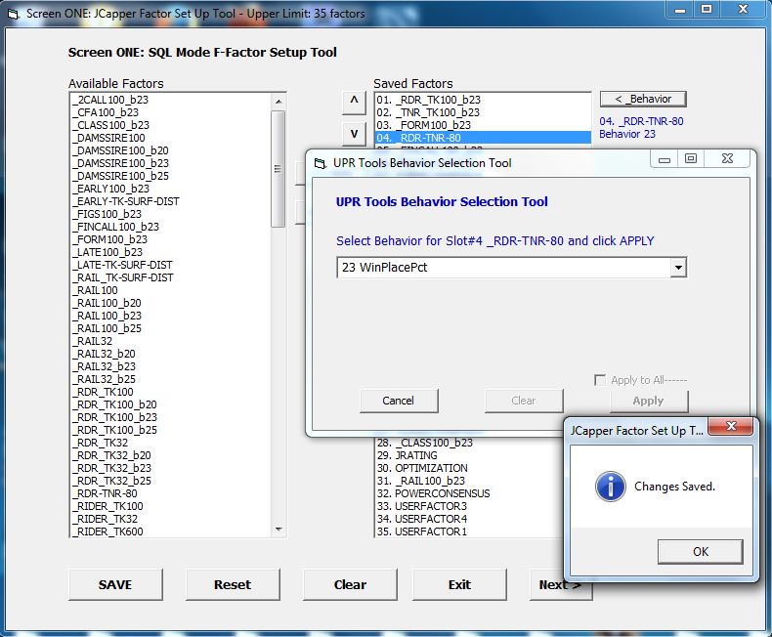The height and width of the screenshot is (637, 772).
Task: Click the Exit button
Action: [459, 584]
